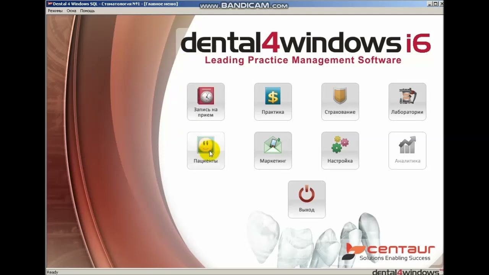Open the Окна menu
The height and width of the screenshot is (275, 489).
(x=71, y=11)
